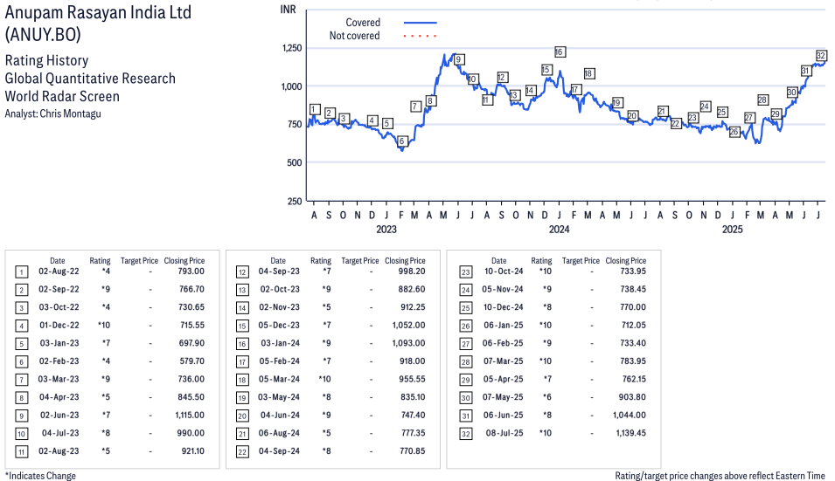Viewport: 835px width, 481px height.
Task: Click the date 08-Jul-25
Action: pos(504,433)
